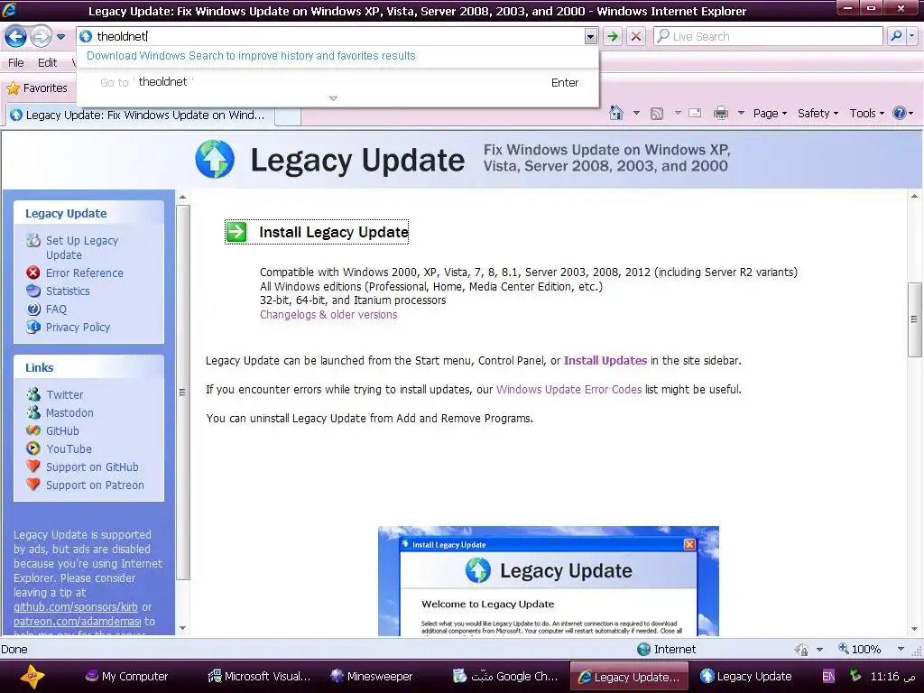This screenshot has height=693, width=924.
Task: Click the red Stop loading button
Action: pyautogui.click(x=636, y=36)
